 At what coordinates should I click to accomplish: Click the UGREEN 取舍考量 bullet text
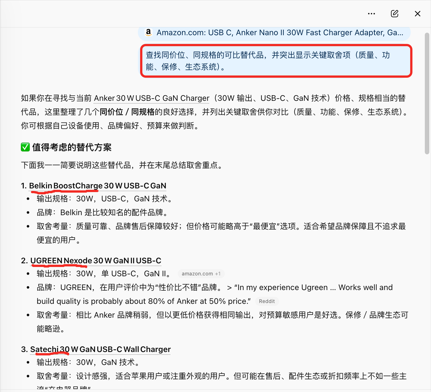(222, 315)
